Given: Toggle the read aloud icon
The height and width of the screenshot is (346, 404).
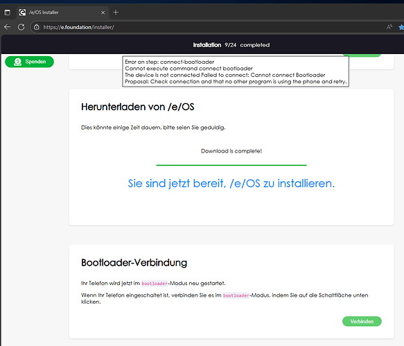Looking at the screenshot, I should pyautogui.click(x=389, y=27).
